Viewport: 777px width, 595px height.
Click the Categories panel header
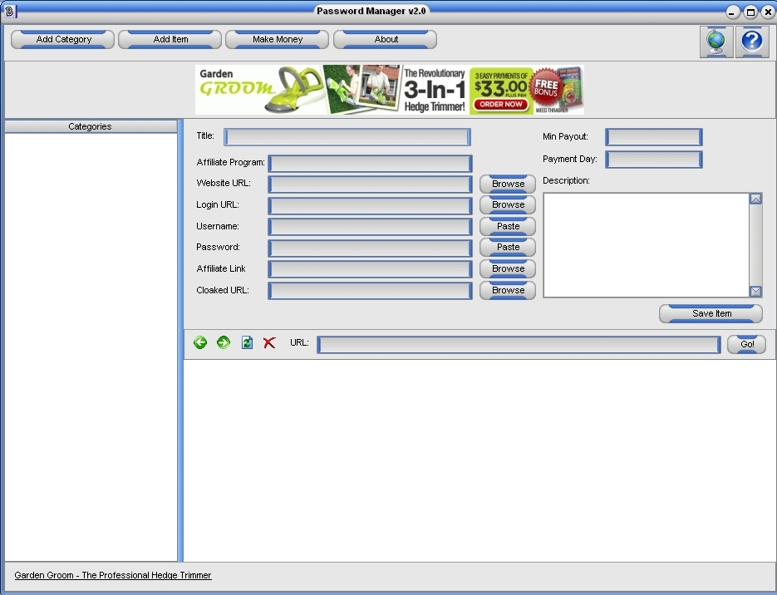point(91,126)
